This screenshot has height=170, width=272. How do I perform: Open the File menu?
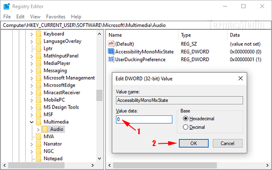(7, 17)
